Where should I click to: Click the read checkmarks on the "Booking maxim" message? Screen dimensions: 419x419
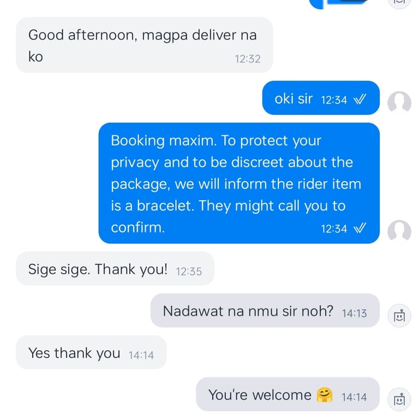[360, 228]
